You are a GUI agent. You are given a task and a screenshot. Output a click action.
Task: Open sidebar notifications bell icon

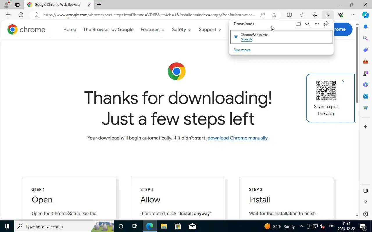[366, 26]
